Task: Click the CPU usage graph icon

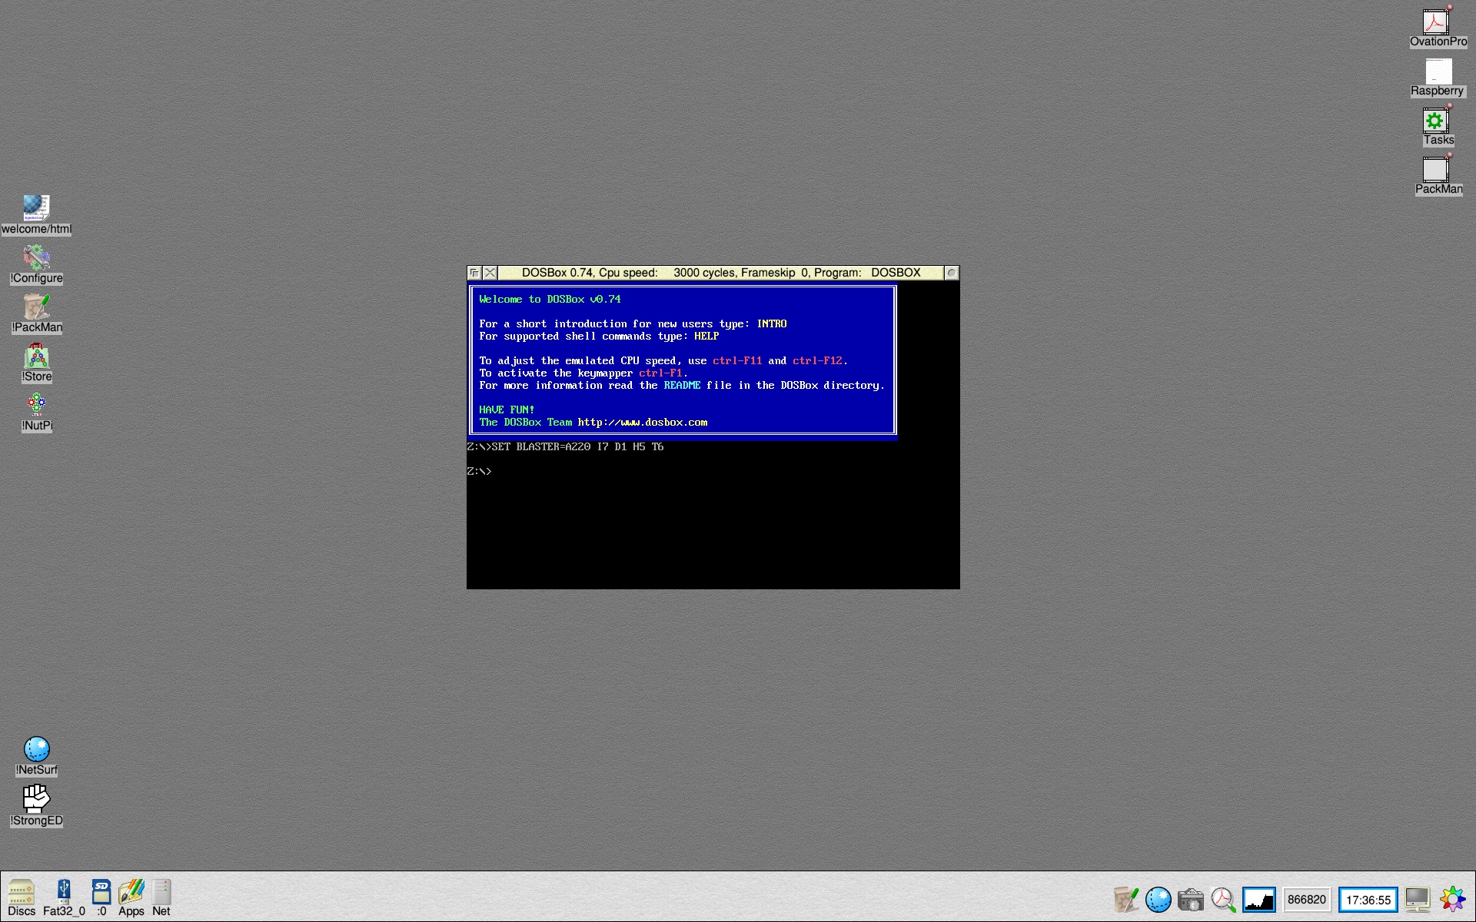Action: [1259, 899]
